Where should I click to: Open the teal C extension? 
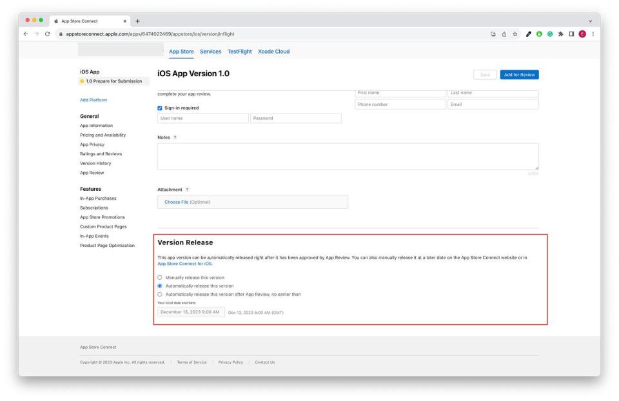point(549,34)
